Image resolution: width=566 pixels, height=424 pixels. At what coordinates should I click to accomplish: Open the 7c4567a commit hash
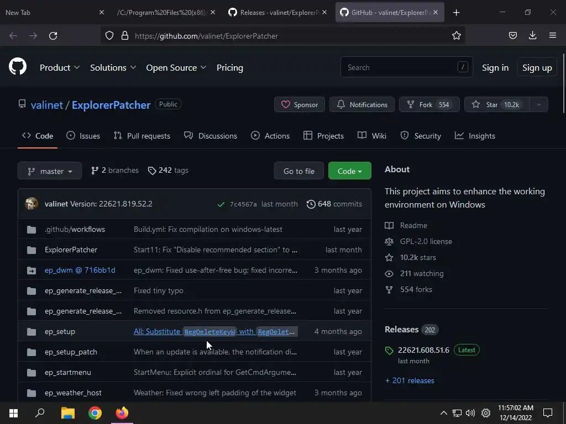pos(243,204)
